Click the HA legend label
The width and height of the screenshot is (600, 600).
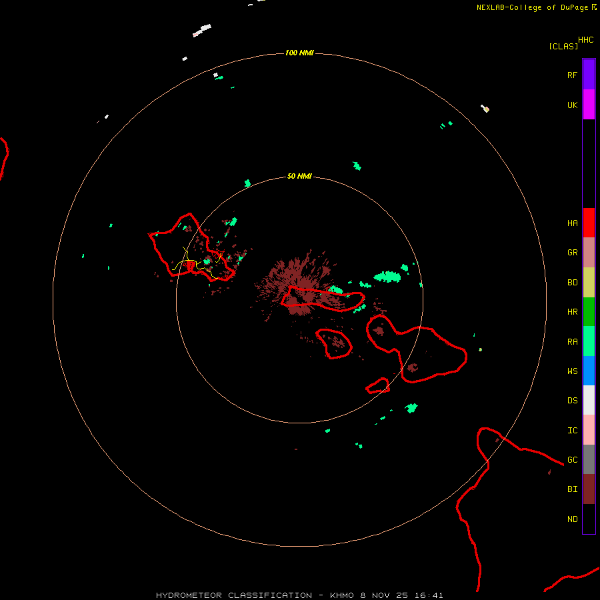[x=572, y=223]
